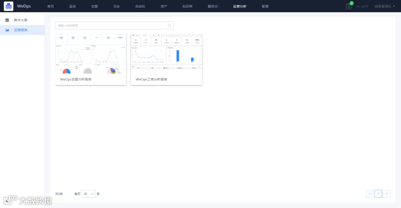401x208 pixels.
Task: Open the WeOps工单分析报表 thumbnail
Action: pyautogui.click(x=166, y=54)
